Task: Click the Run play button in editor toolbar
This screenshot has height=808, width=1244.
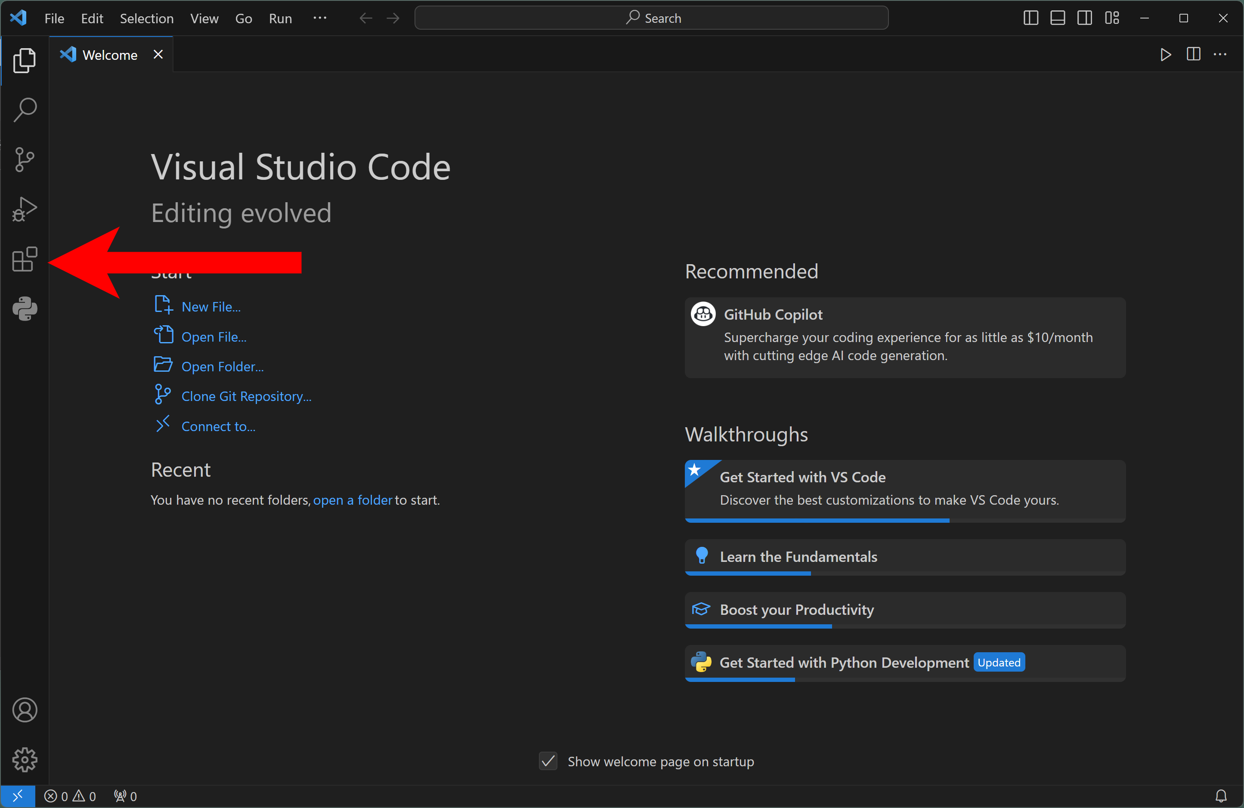Action: point(1166,54)
